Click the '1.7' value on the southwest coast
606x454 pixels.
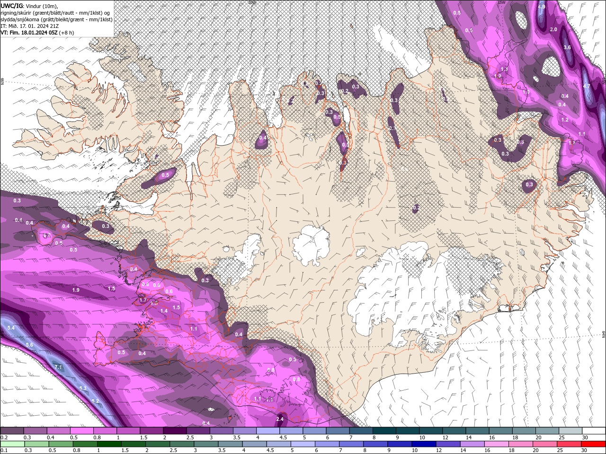point(143,300)
